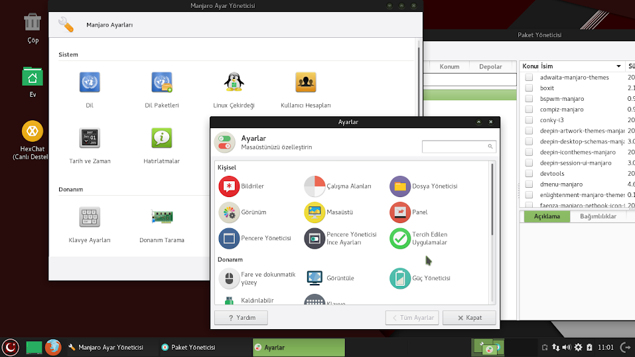Launch Firefox from the taskbar
This screenshot has width=635, height=357.
53,347
